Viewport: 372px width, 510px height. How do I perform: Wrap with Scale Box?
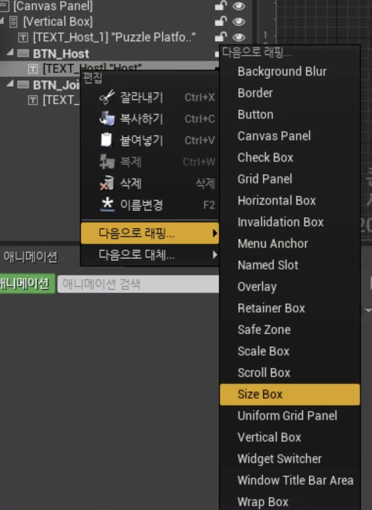[290, 351]
